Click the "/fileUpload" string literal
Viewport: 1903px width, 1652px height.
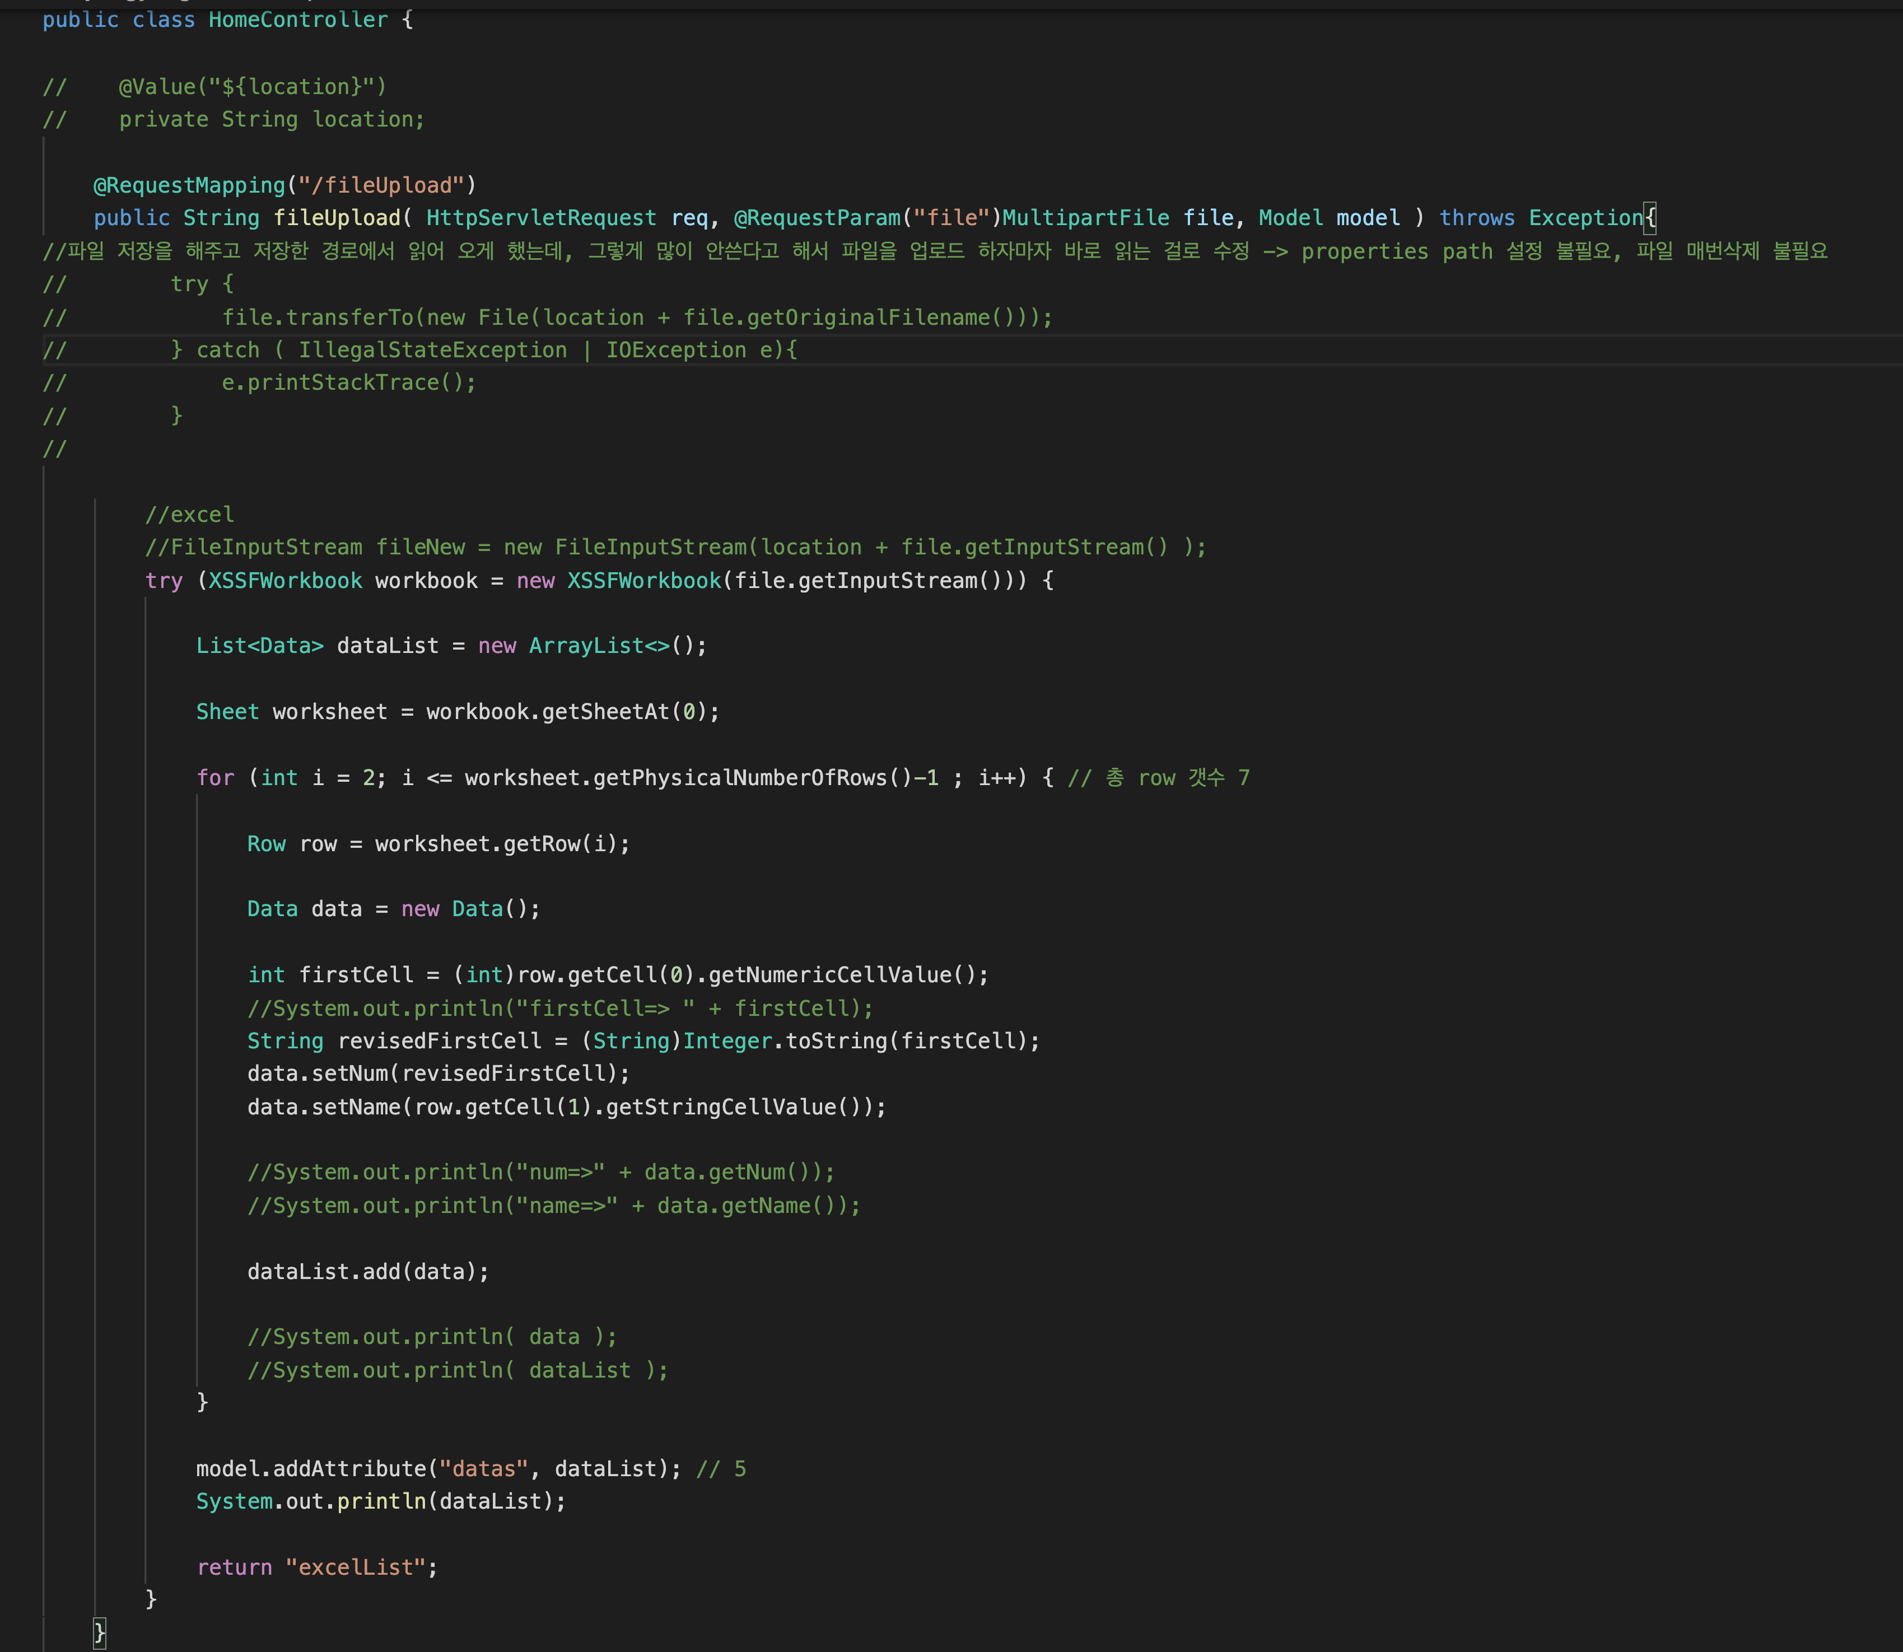(381, 184)
